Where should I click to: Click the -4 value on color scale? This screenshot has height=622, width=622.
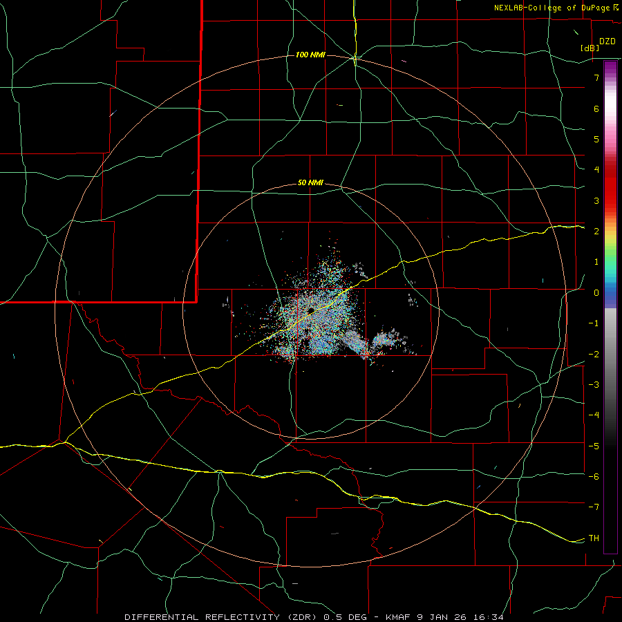point(594,415)
